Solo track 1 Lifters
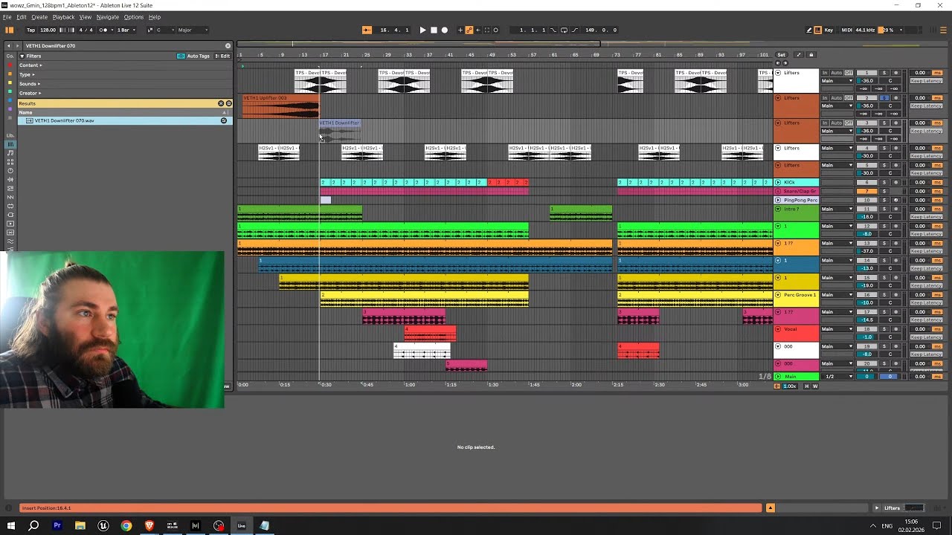Screen dimensions: 952x535 884,73
